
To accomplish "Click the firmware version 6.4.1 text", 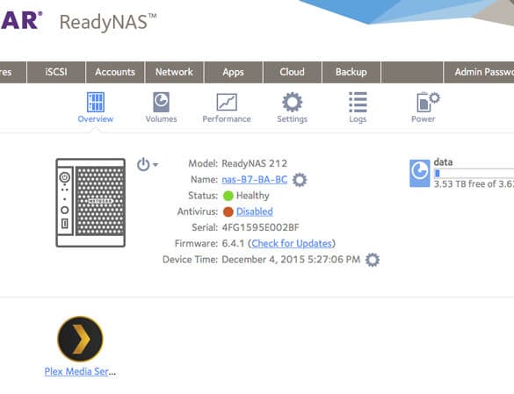I will 233,243.
